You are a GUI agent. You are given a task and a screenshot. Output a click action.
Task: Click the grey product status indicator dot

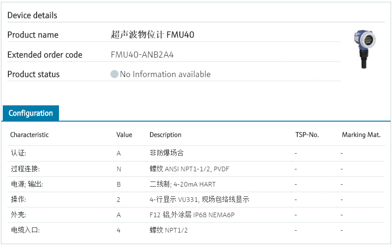coord(114,74)
